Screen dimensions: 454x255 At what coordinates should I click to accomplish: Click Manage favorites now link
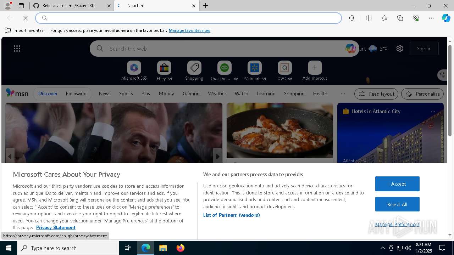[189, 30]
